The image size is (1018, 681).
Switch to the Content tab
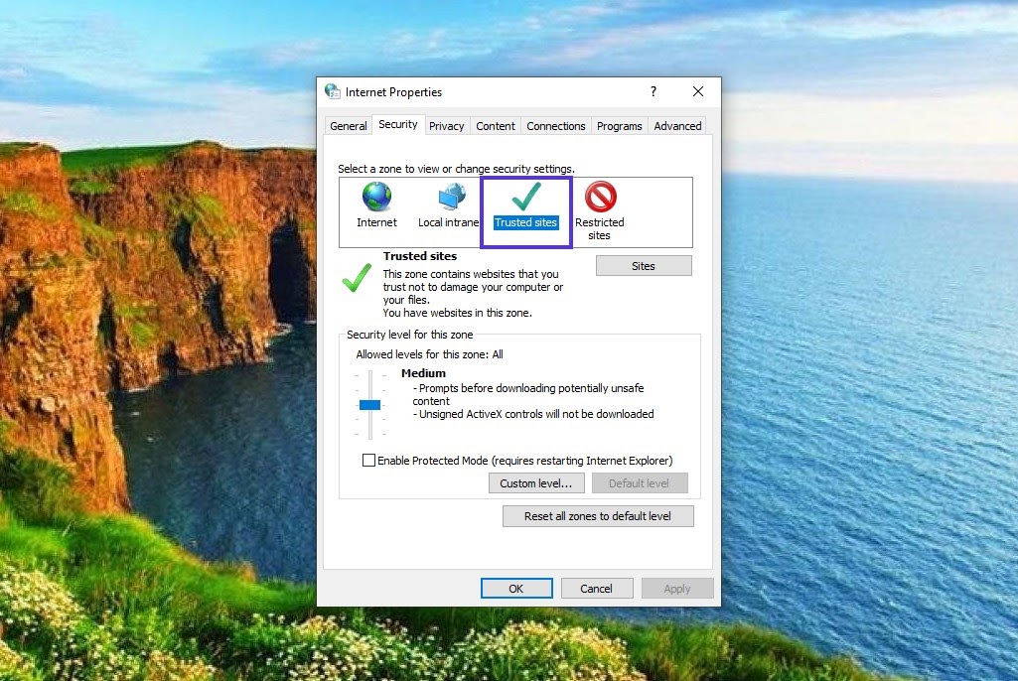tap(495, 125)
